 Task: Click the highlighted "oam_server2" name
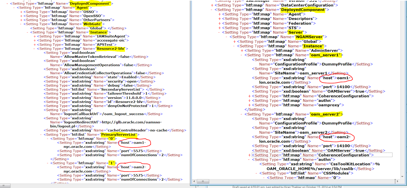(325, 114)
